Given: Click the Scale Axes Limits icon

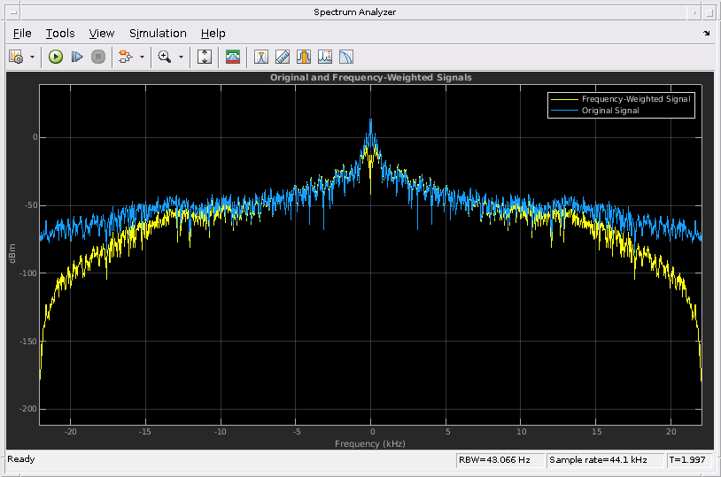Looking at the screenshot, I should coord(205,57).
